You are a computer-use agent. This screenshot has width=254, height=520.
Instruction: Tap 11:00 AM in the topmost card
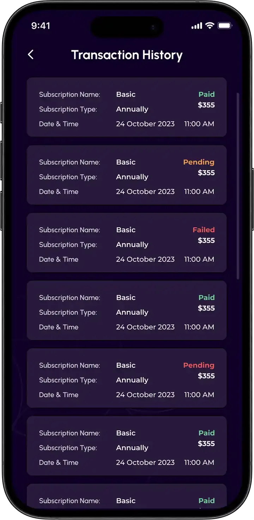coord(199,124)
